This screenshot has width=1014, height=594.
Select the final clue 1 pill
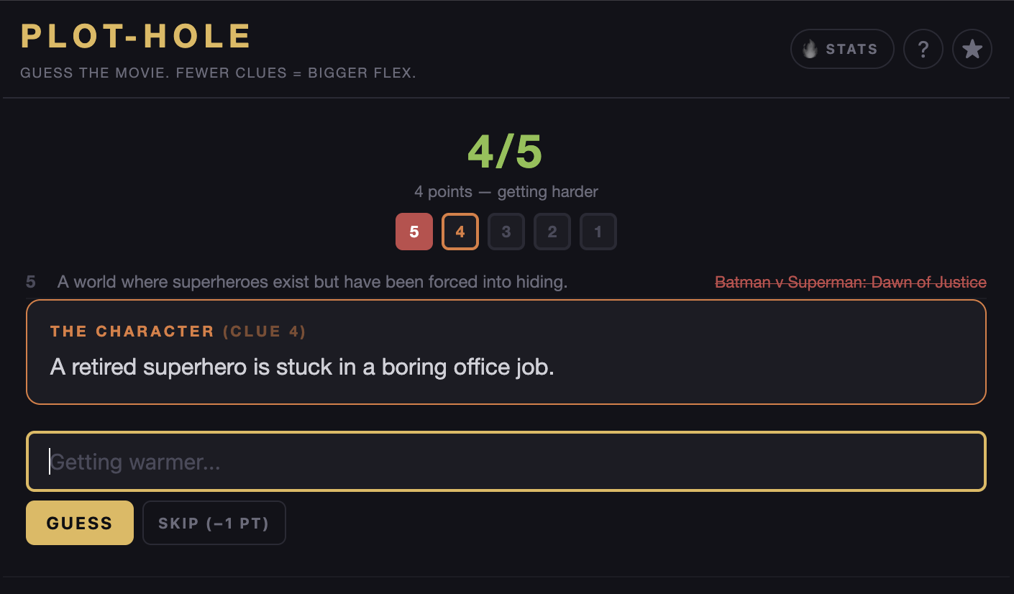(598, 232)
